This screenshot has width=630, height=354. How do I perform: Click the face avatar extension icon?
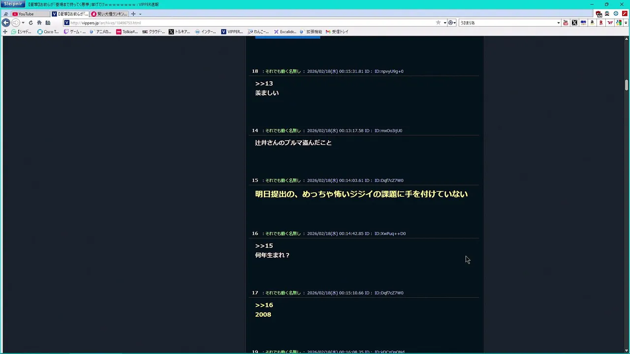[x=607, y=14]
